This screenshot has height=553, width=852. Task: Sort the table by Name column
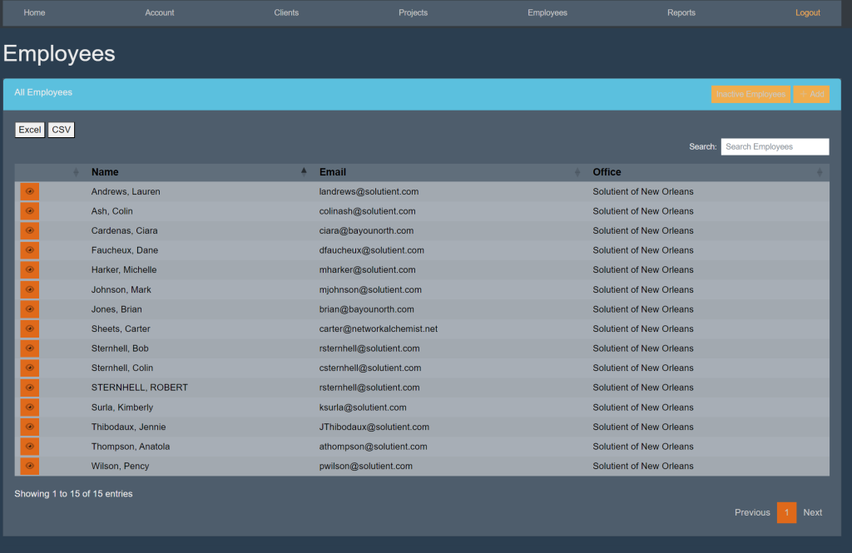coord(105,172)
